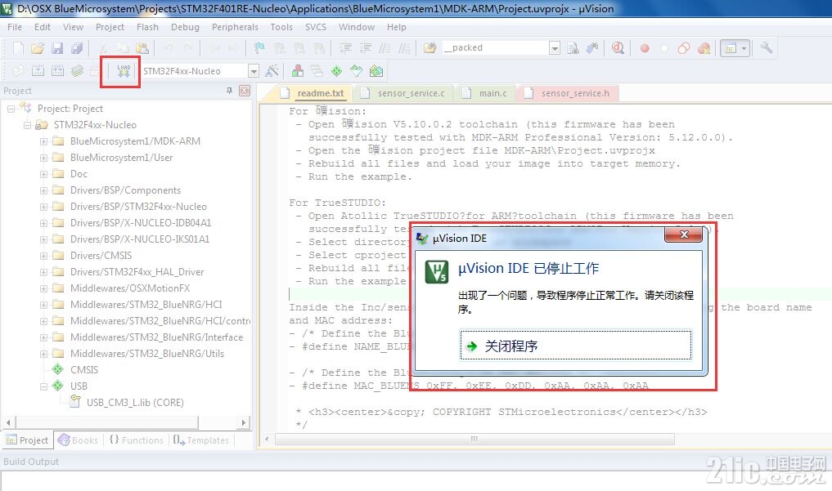832x491 pixels.
Task: Click the Select Software Packs icon
Action: tap(356, 71)
